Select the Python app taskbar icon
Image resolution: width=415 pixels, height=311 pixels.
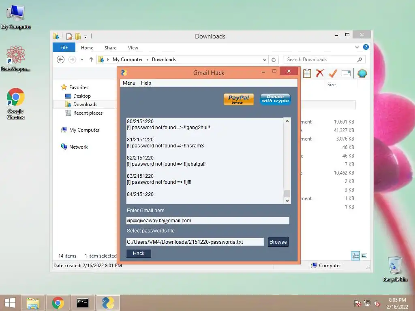[x=108, y=303]
